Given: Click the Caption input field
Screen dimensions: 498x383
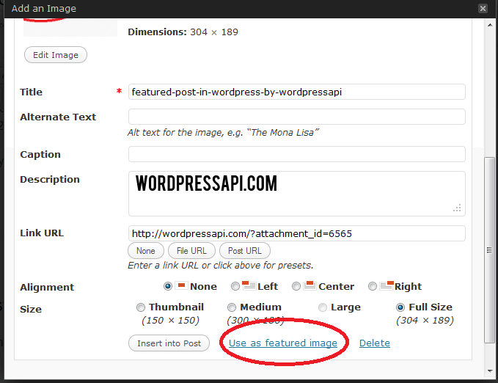Looking at the screenshot, I should click(x=296, y=154).
